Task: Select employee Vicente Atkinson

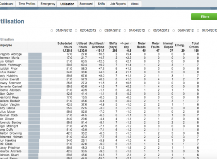Action: tap(10, 90)
